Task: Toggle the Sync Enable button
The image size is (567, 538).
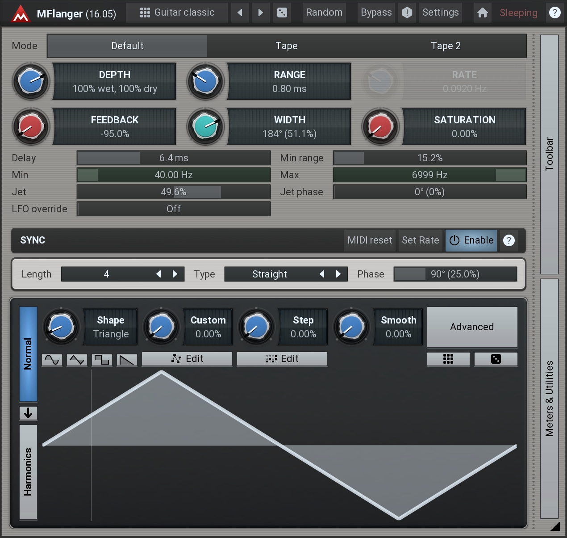Action: point(471,240)
